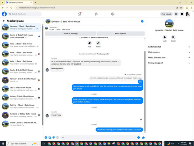Mute the chat via bell icon
The image size is (194, 146).
(x=165, y=37)
